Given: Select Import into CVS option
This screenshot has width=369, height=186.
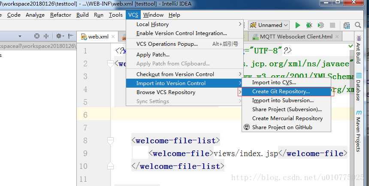Looking at the screenshot, I should 286,83.
